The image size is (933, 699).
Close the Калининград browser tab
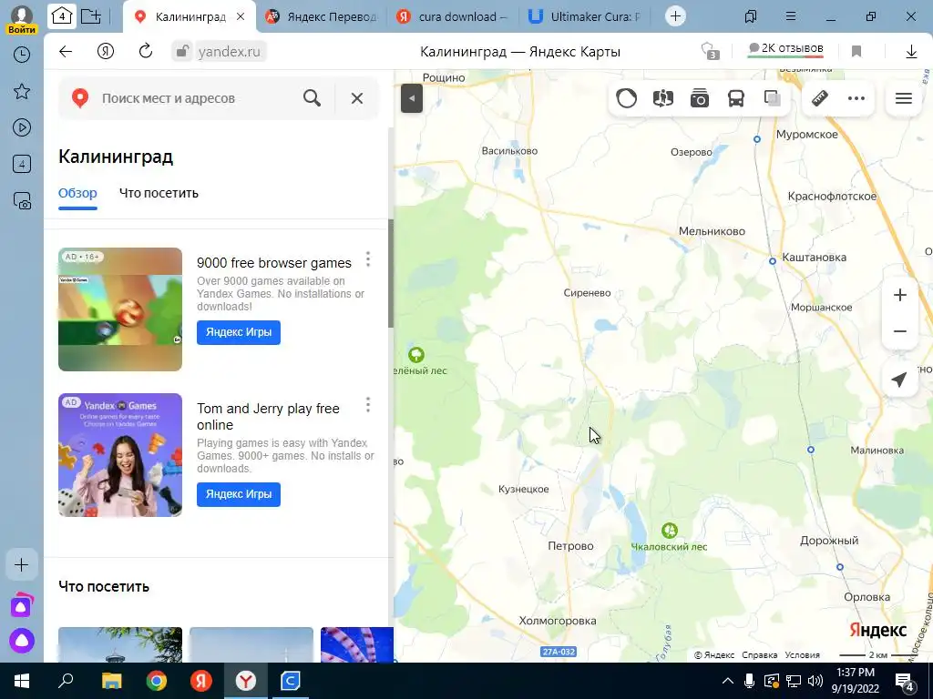tap(241, 16)
